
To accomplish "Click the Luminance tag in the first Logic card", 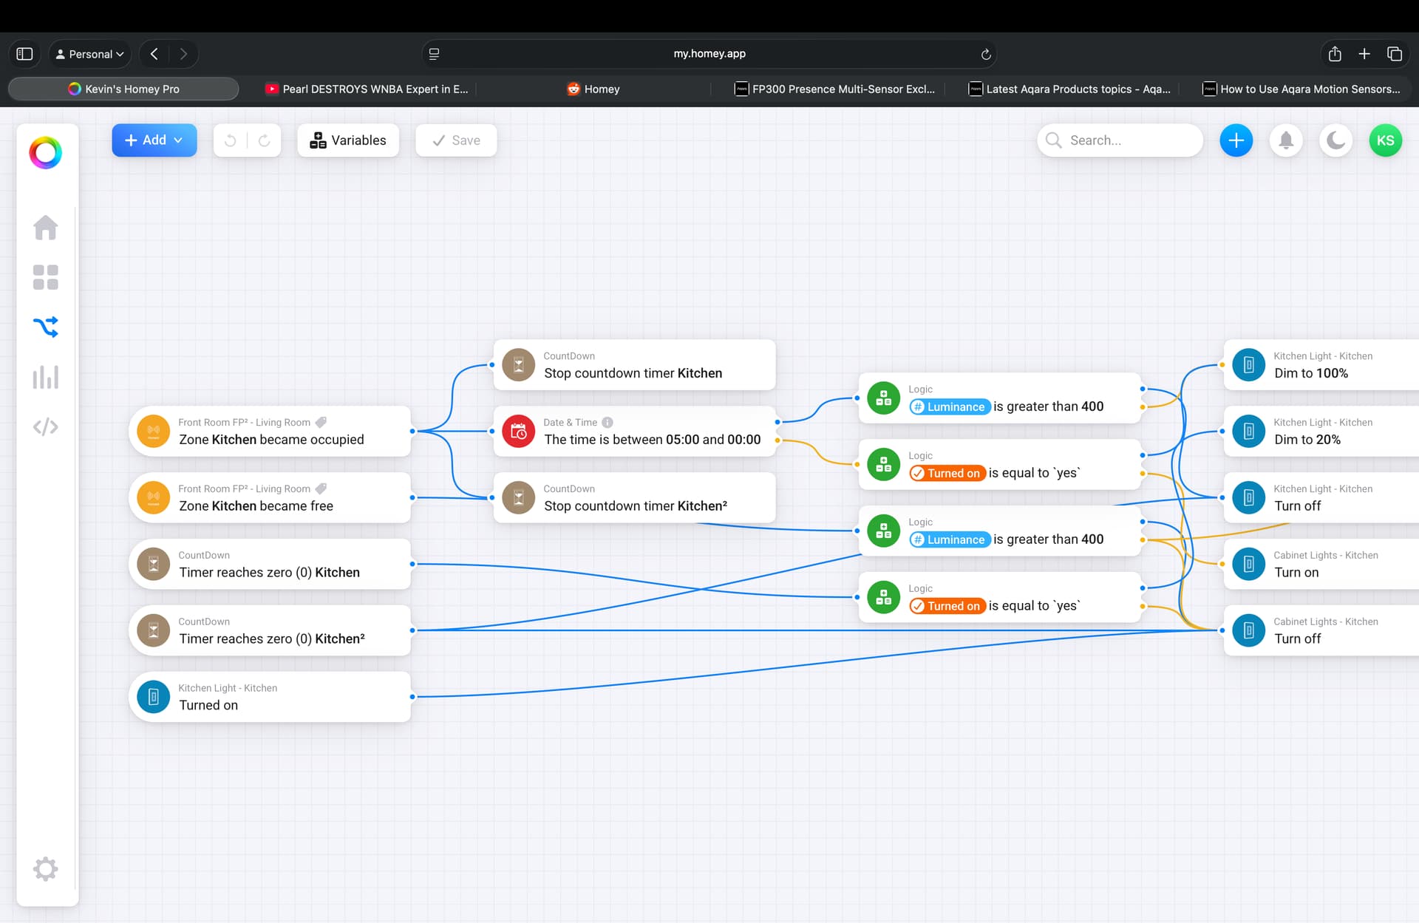I will point(950,406).
